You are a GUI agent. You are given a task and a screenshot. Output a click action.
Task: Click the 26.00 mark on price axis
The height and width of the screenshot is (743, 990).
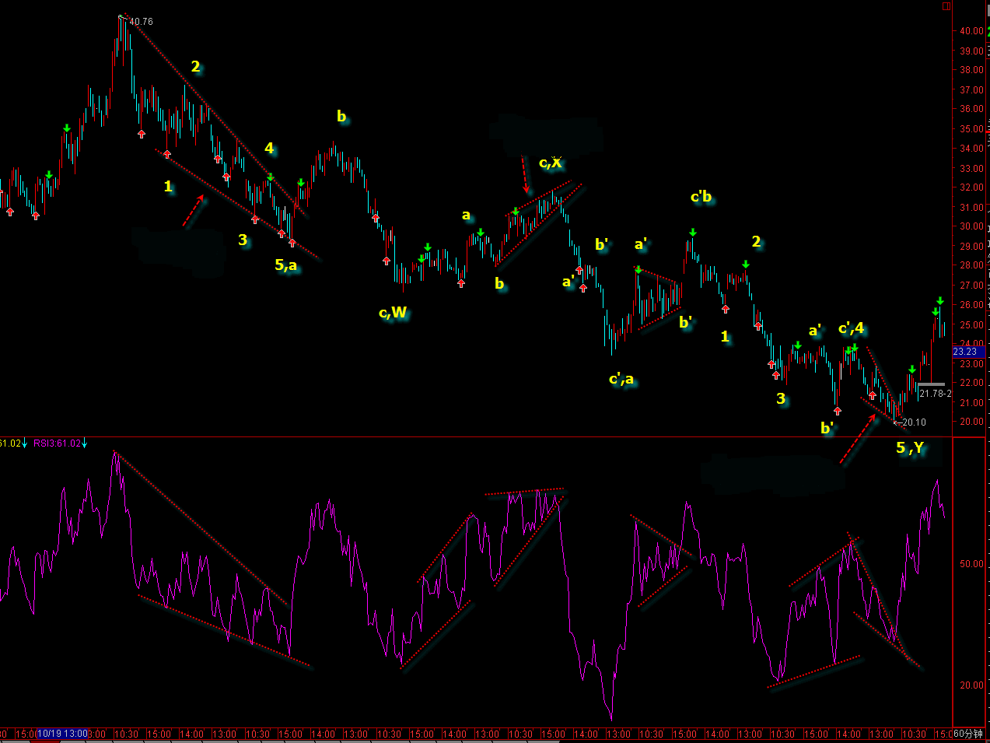click(x=971, y=305)
